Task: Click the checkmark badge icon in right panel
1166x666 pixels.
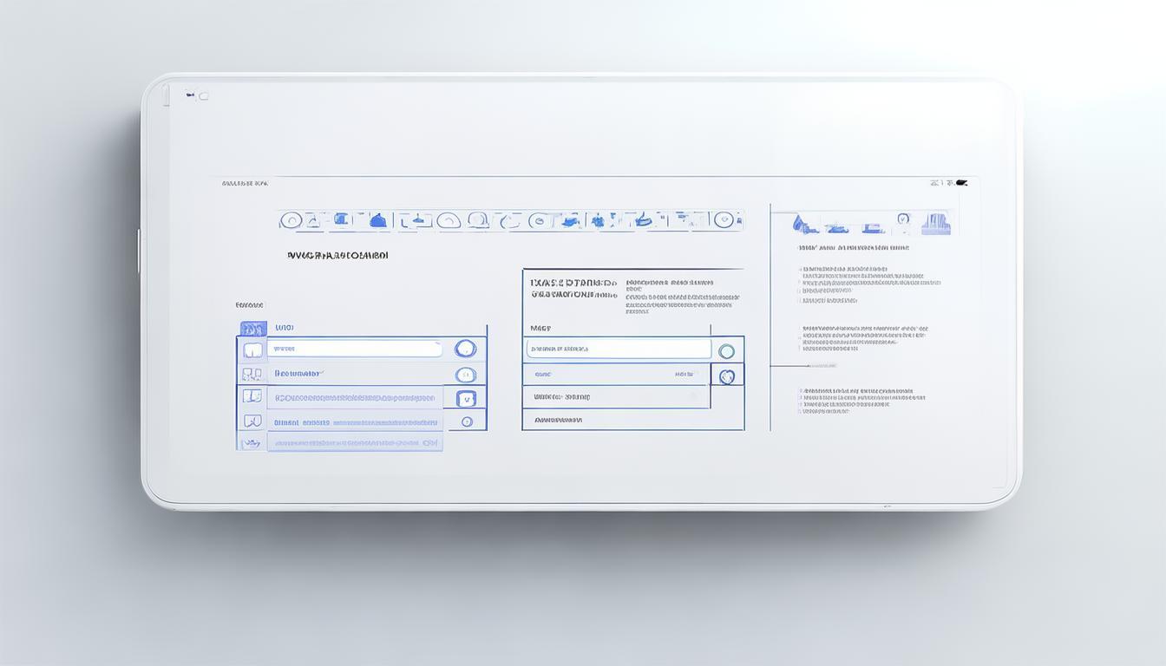Action: pyautogui.click(x=903, y=219)
